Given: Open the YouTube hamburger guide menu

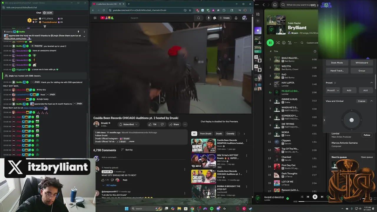Looking at the screenshot, I should pyautogui.click(x=95, y=18).
